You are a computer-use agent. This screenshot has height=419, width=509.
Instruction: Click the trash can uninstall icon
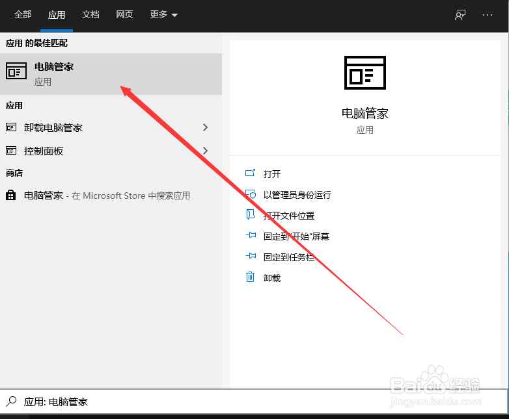(251, 277)
